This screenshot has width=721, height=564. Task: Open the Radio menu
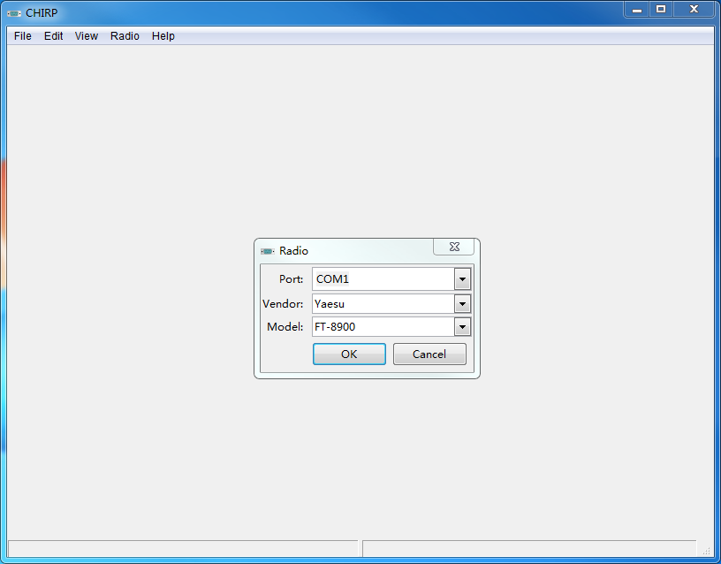click(x=125, y=36)
